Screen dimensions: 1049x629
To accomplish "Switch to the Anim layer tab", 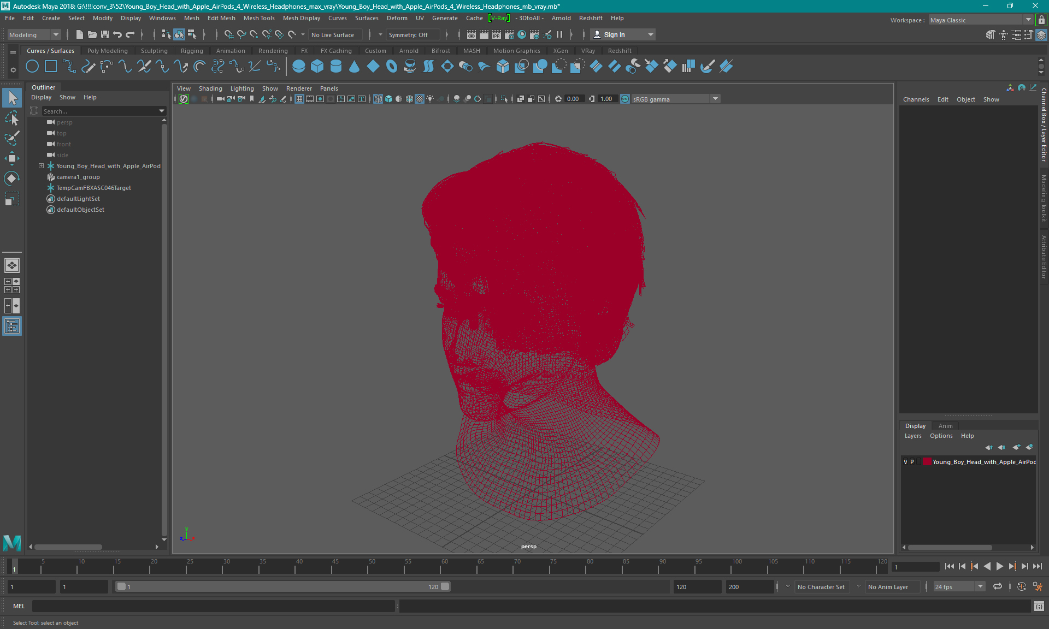I will [945, 426].
